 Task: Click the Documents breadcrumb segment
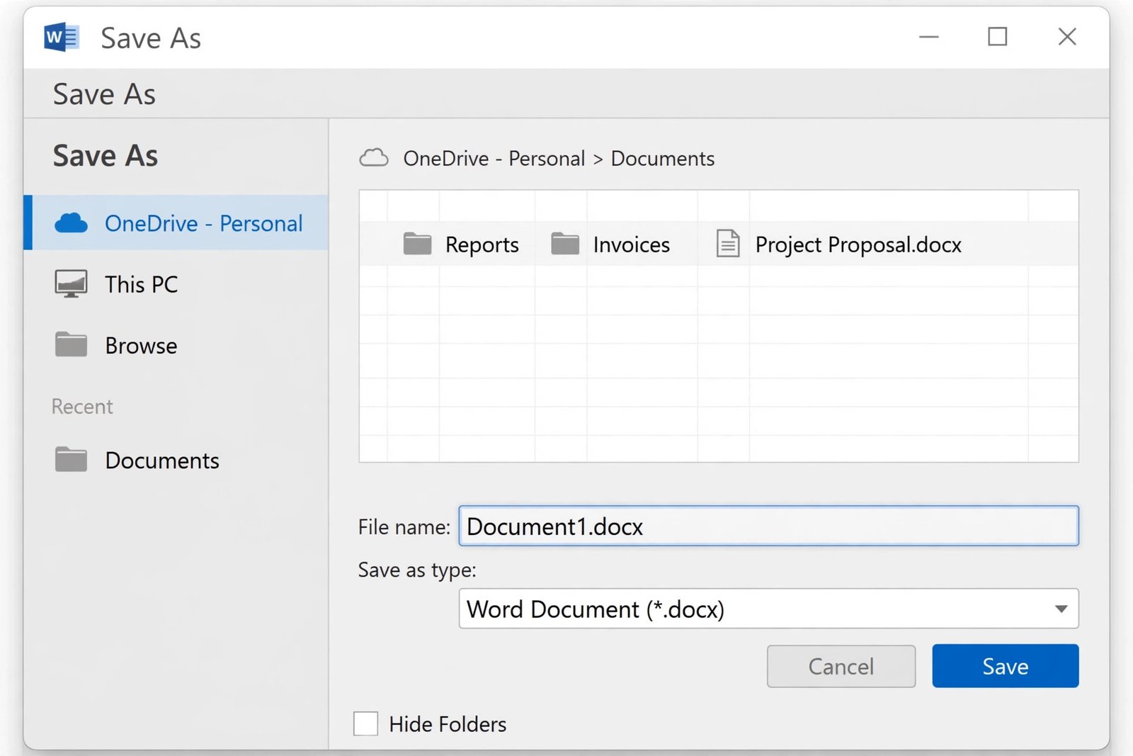[x=663, y=158]
